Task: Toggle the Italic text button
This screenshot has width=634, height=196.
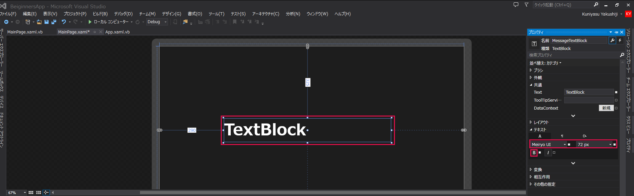Action: pyautogui.click(x=548, y=153)
